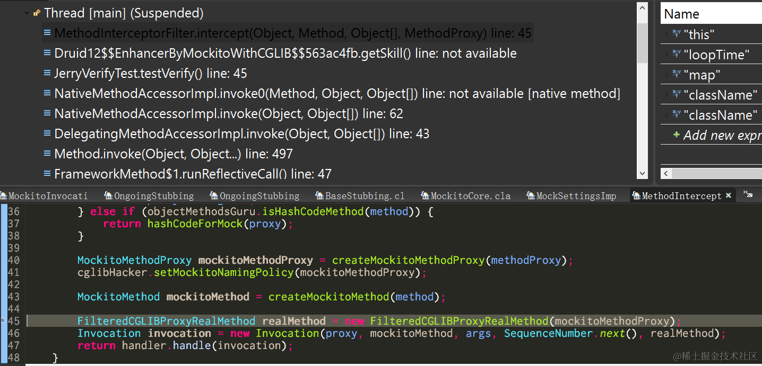Click hashCodeForMock on line 37
Screen dimensions: 762x366
tap(195, 224)
